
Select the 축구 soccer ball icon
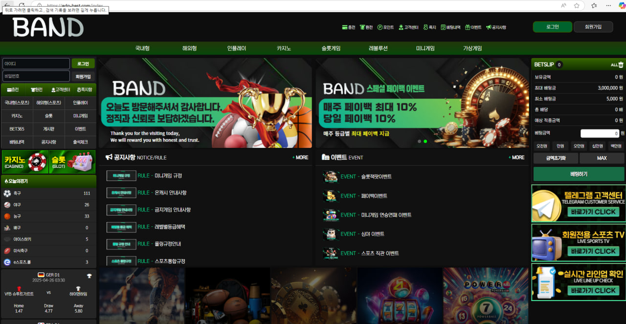[x=7, y=193]
